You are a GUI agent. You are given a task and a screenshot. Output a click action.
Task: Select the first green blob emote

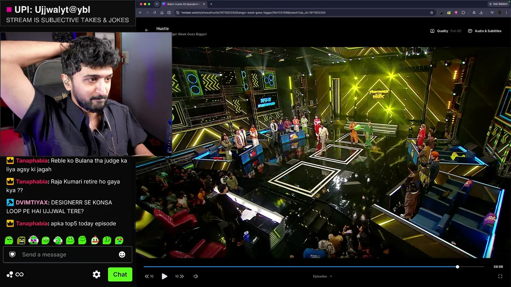pos(9,240)
